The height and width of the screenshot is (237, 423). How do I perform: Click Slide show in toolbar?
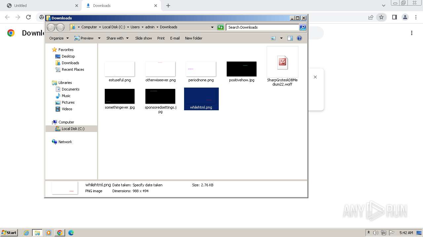[143, 38]
